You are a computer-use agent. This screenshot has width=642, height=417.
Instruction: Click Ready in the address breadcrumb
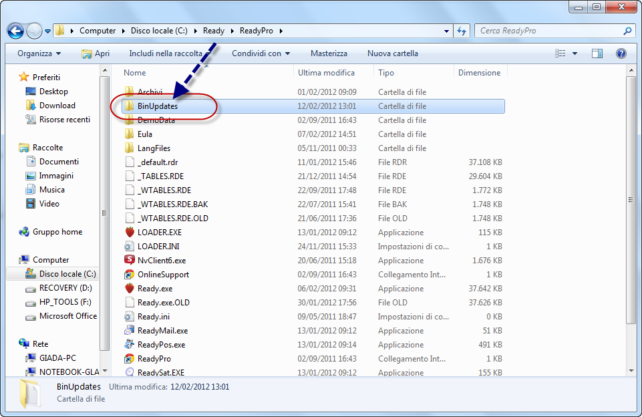[x=214, y=31]
